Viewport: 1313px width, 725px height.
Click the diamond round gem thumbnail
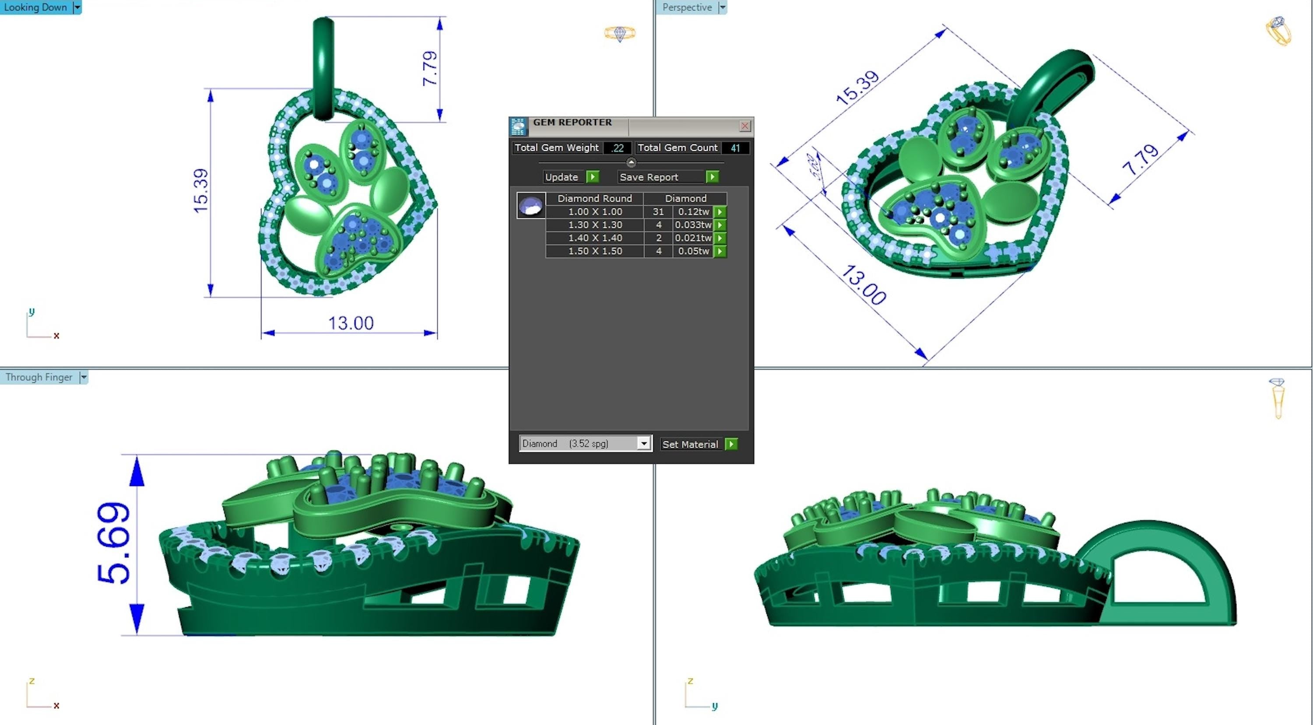[x=530, y=205]
